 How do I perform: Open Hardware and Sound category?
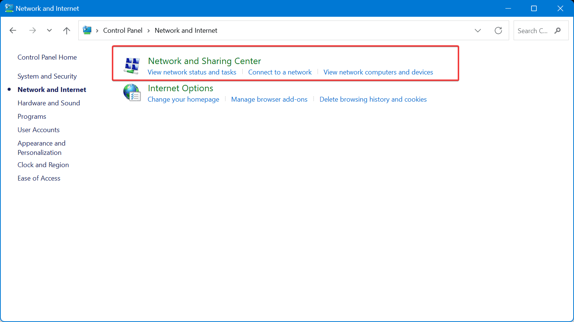[x=49, y=103]
